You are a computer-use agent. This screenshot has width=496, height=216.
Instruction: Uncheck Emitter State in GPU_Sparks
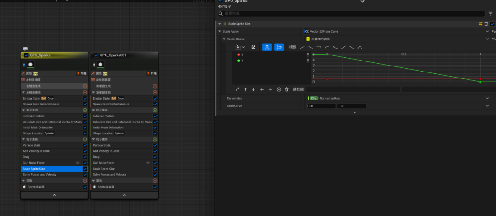point(85,99)
